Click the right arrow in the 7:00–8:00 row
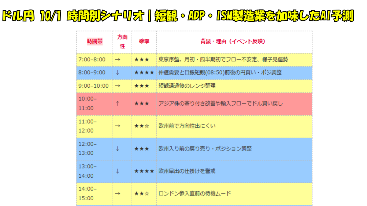 [117, 60]
